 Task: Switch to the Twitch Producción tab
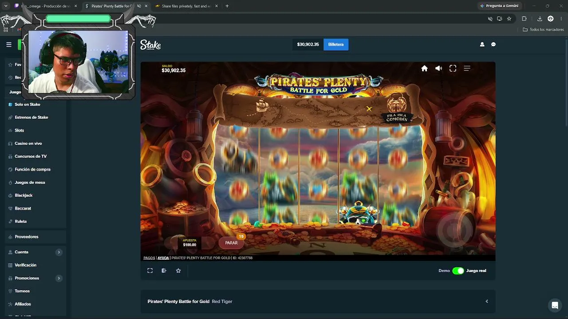(x=46, y=6)
